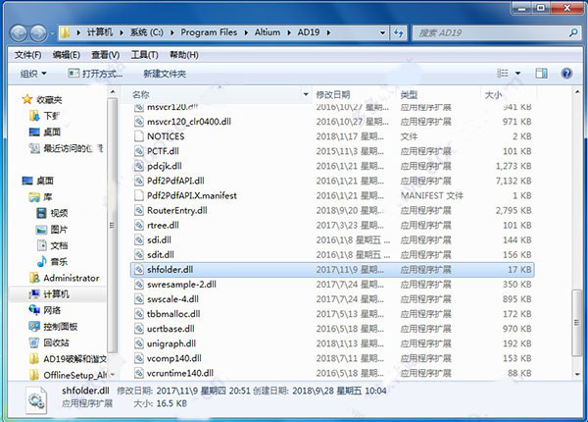Select the file unigraph.dll

[x=171, y=343]
